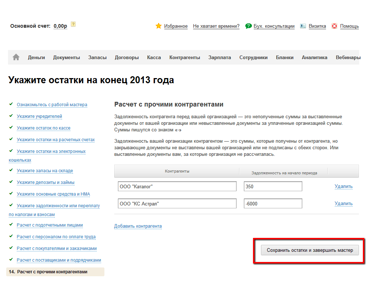Image resolution: width=368 pixels, height=289 pixels.
Task: Go to step 'Расчет с подотчетными лицами'
Action: tap(50, 225)
